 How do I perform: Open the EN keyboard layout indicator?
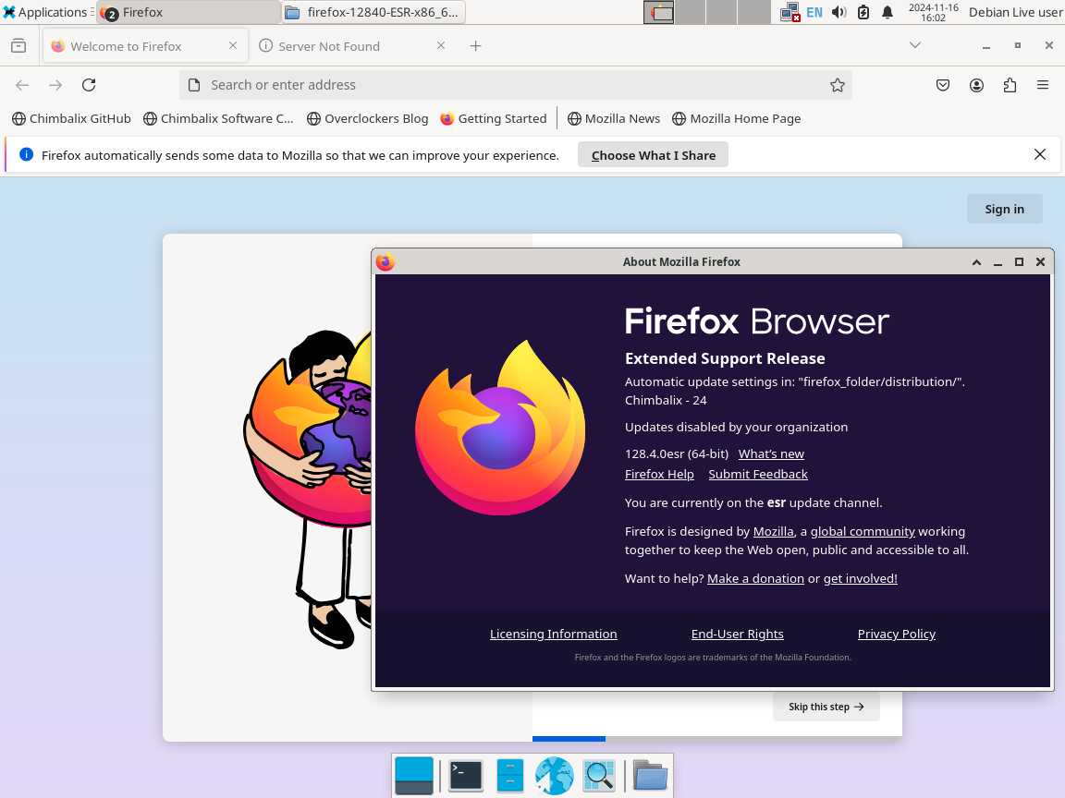pos(814,12)
